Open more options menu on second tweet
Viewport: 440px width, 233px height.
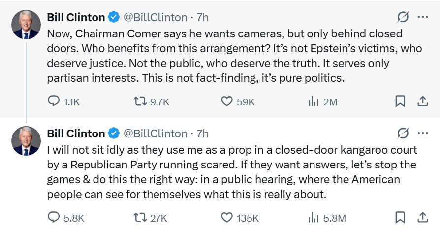pyautogui.click(x=422, y=133)
